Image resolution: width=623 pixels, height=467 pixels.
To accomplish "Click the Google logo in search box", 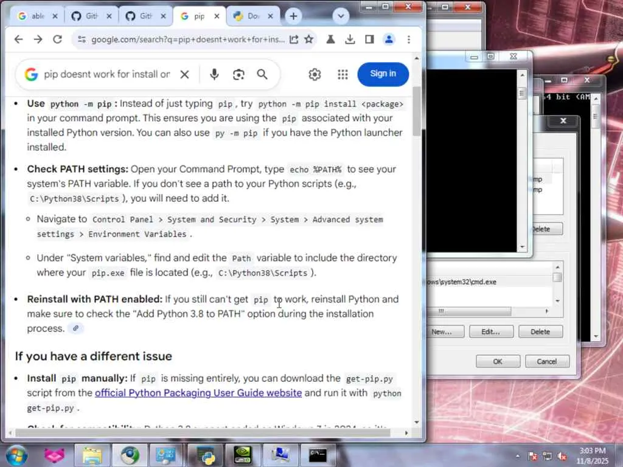I will pyautogui.click(x=32, y=74).
